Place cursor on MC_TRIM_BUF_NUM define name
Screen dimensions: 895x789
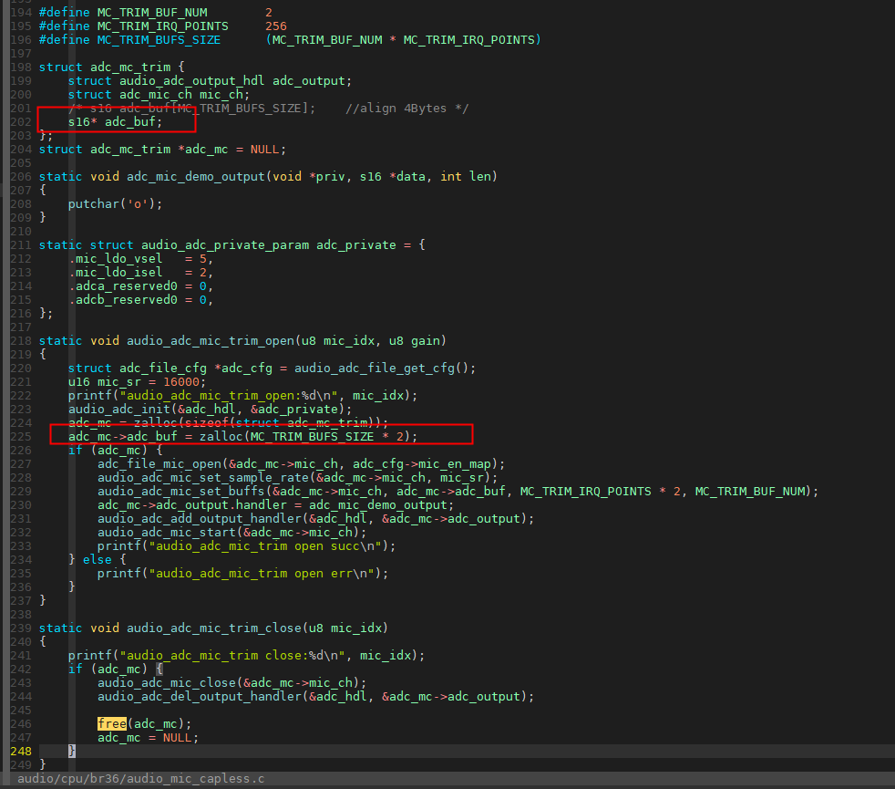coord(152,13)
